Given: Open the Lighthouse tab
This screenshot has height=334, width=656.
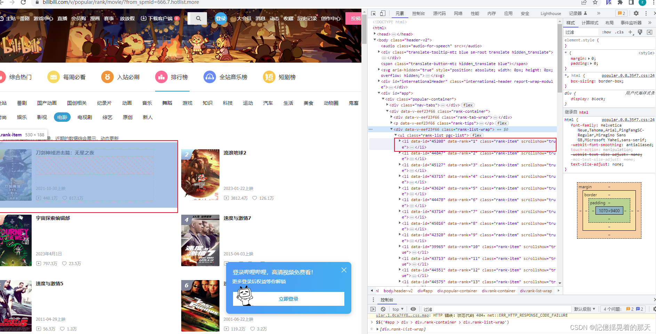Looking at the screenshot, I should pyautogui.click(x=551, y=13).
